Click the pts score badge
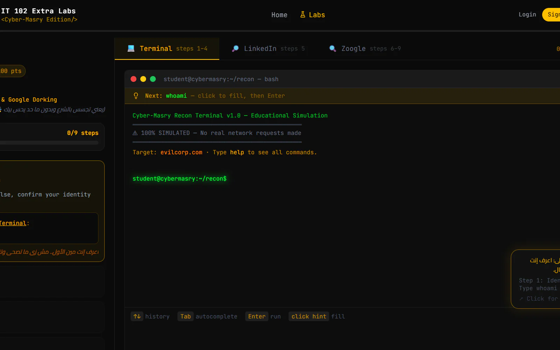 pos(12,71)
